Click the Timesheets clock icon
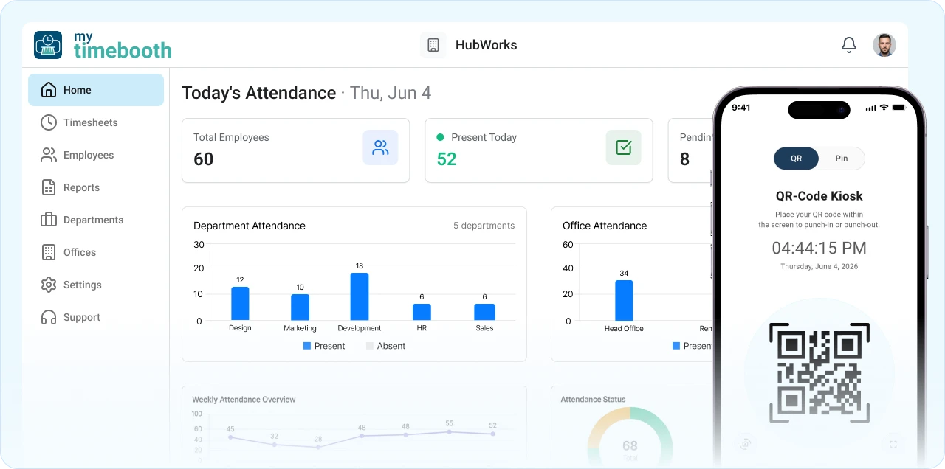This screenshot has height=469, width=945. pos(49,122)
